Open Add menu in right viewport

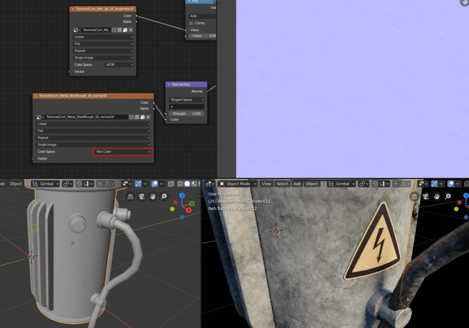(x=297, y=184)
